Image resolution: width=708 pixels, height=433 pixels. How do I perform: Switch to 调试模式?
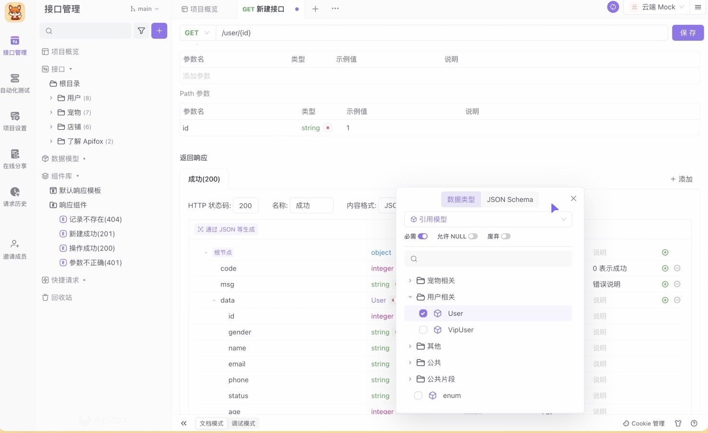[243, 423]
